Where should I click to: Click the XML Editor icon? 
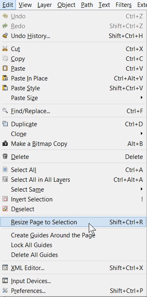pos(5,268)
